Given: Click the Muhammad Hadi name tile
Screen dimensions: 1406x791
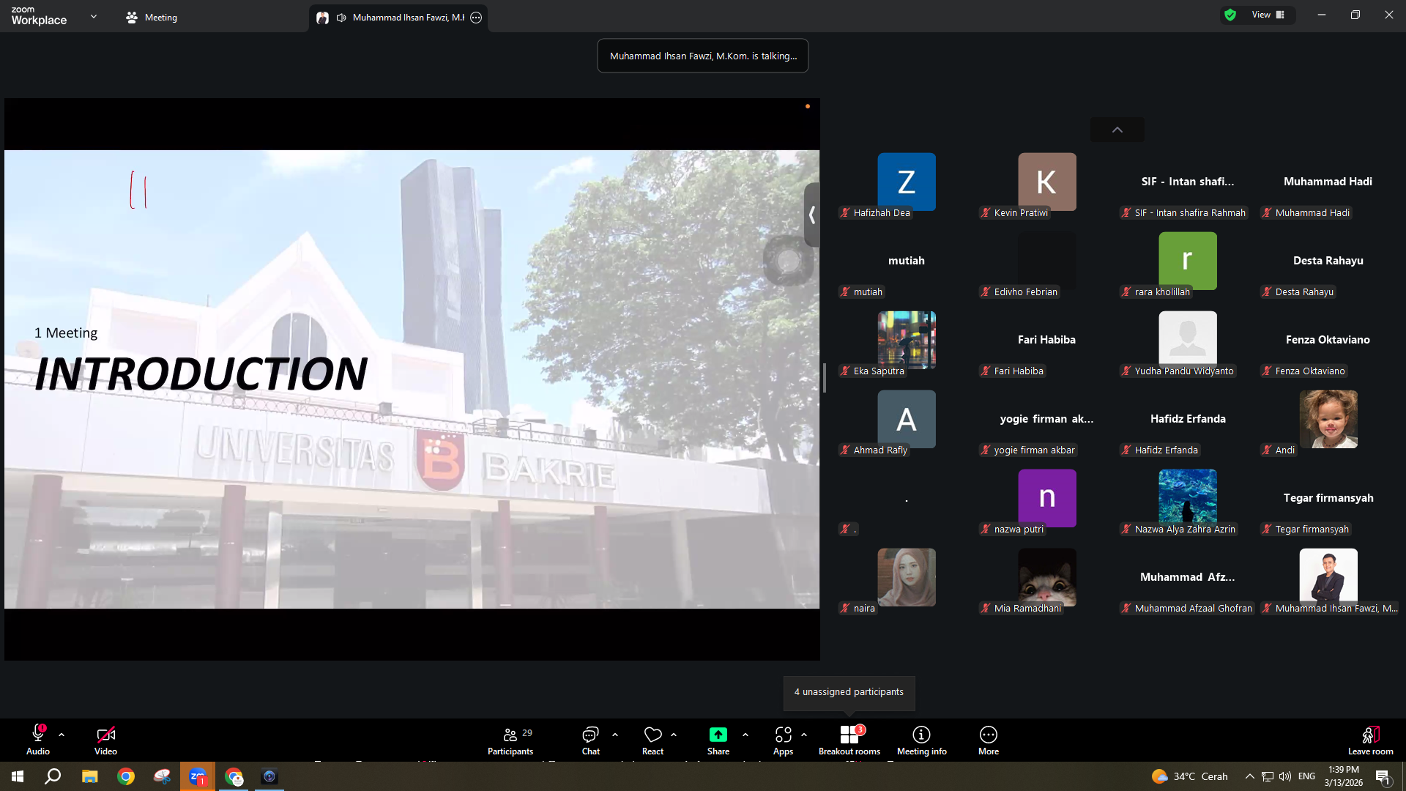Looking at the screenshot, I should pos(1328,182).
